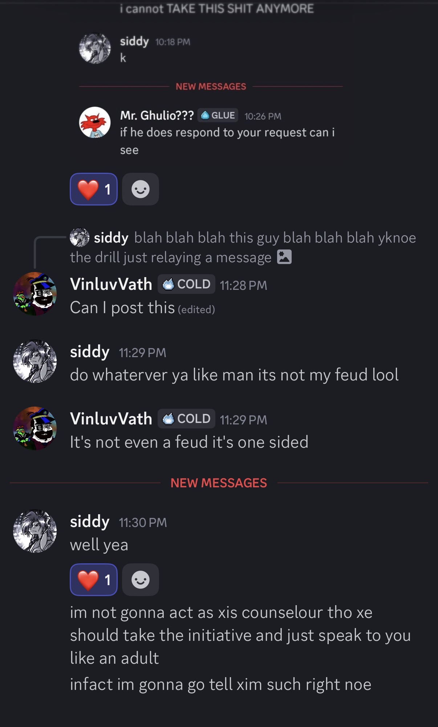
Task: Select the message "infact im gonna go tell xim"
Action: 221,684
